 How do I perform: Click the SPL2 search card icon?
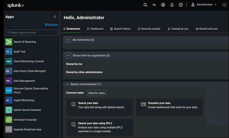pos(73,125)
